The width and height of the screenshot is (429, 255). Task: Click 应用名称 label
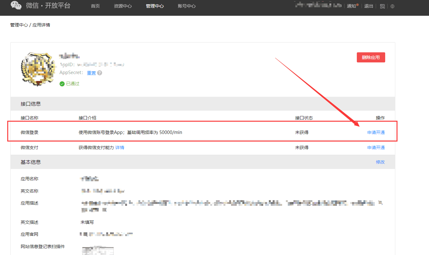30,179
